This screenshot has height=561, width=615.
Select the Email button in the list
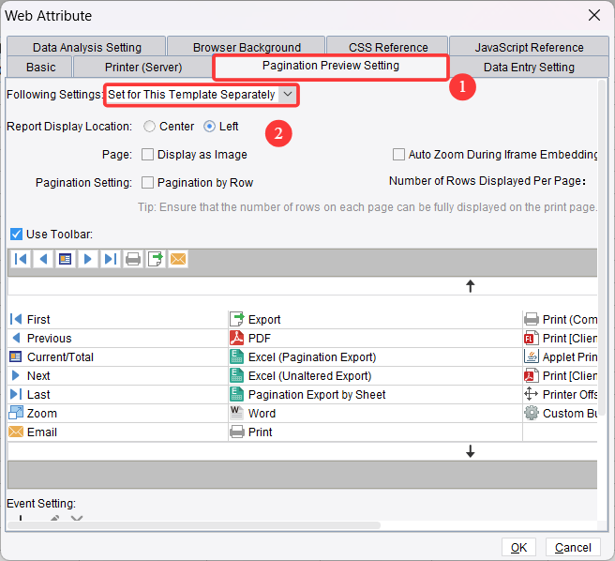(117, 432)
